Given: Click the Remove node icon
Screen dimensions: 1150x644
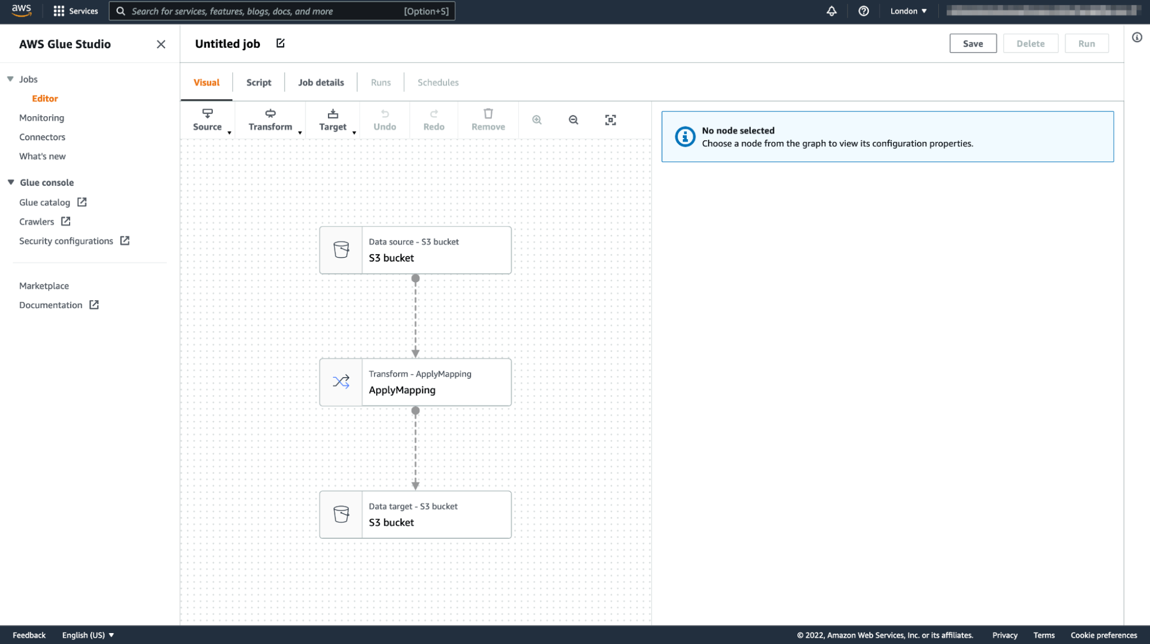Looking at the screenshot, I should click(488, 113).
